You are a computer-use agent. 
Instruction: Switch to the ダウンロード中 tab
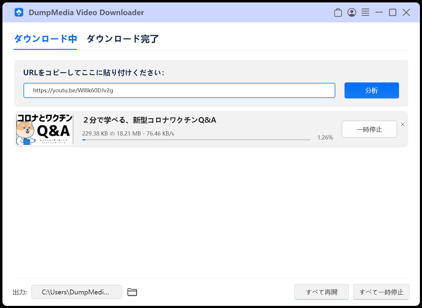point(45,39)
